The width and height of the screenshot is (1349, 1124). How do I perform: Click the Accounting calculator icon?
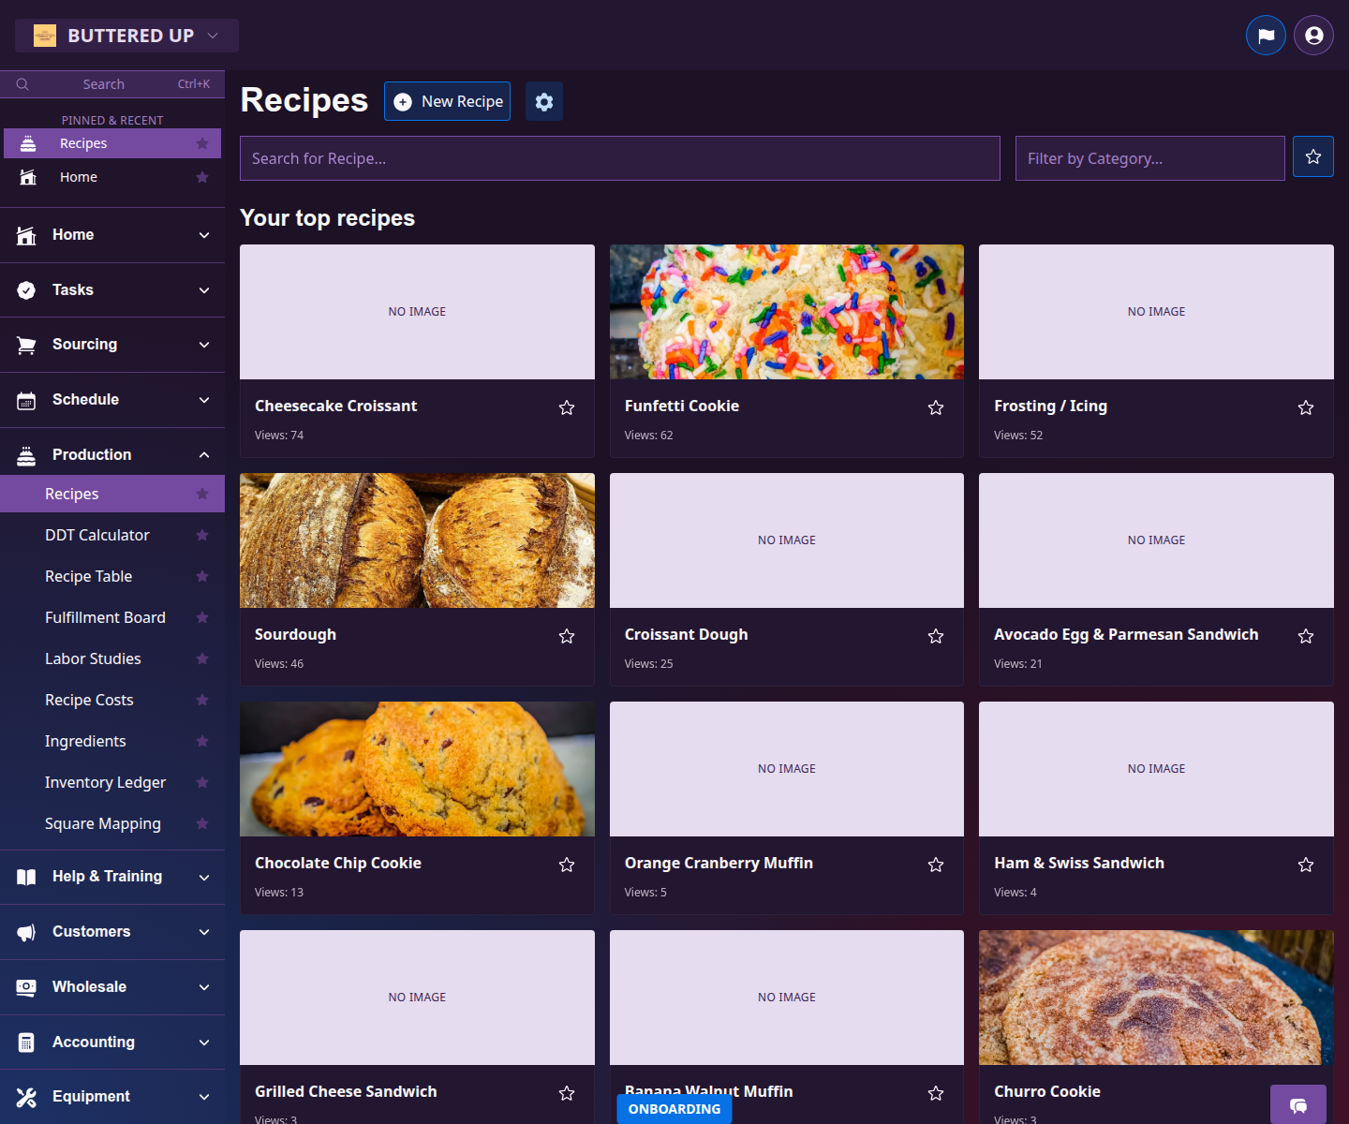click(26, 1042)
